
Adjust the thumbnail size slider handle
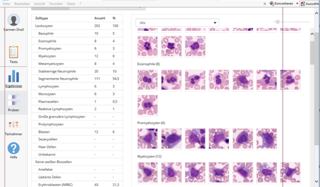click(x=277, y=22)
